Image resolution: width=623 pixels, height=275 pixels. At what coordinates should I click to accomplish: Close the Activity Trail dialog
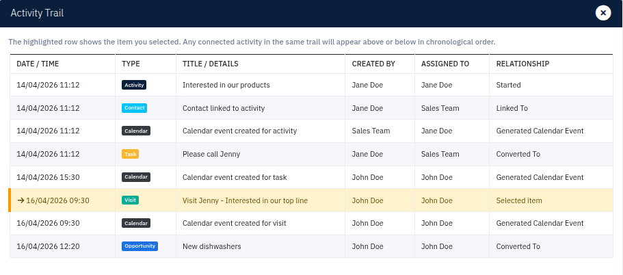coord(602,13)
